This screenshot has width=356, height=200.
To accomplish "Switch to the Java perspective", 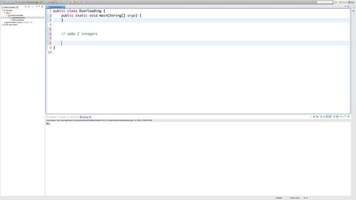I will (x=351, y=2).
